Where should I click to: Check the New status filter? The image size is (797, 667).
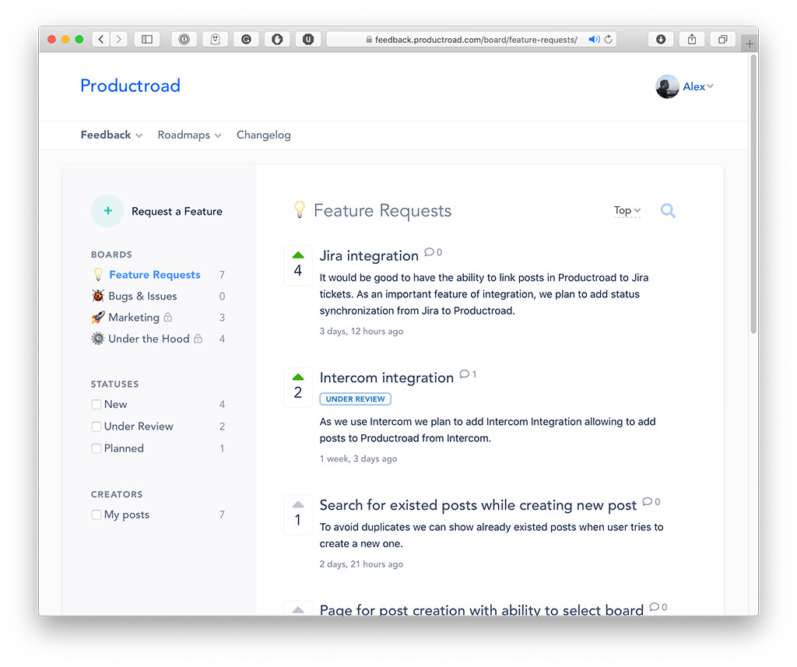pos(97,405)
